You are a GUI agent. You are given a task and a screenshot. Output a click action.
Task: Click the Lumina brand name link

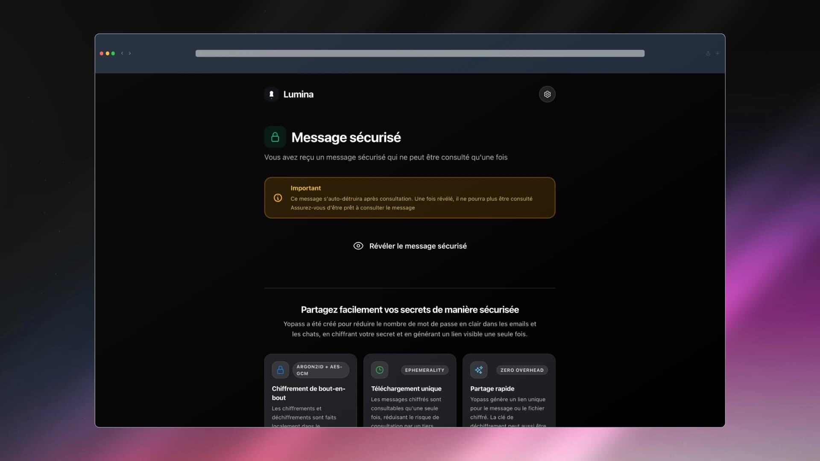click(298, 94)
